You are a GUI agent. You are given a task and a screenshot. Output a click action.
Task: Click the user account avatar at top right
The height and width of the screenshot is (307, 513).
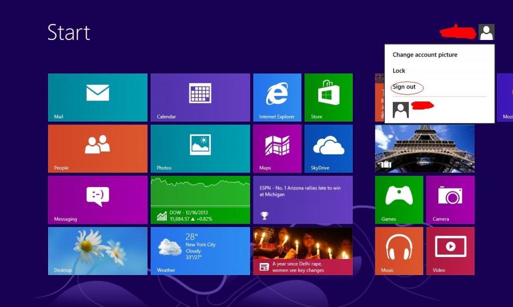(x=486, y=32)
